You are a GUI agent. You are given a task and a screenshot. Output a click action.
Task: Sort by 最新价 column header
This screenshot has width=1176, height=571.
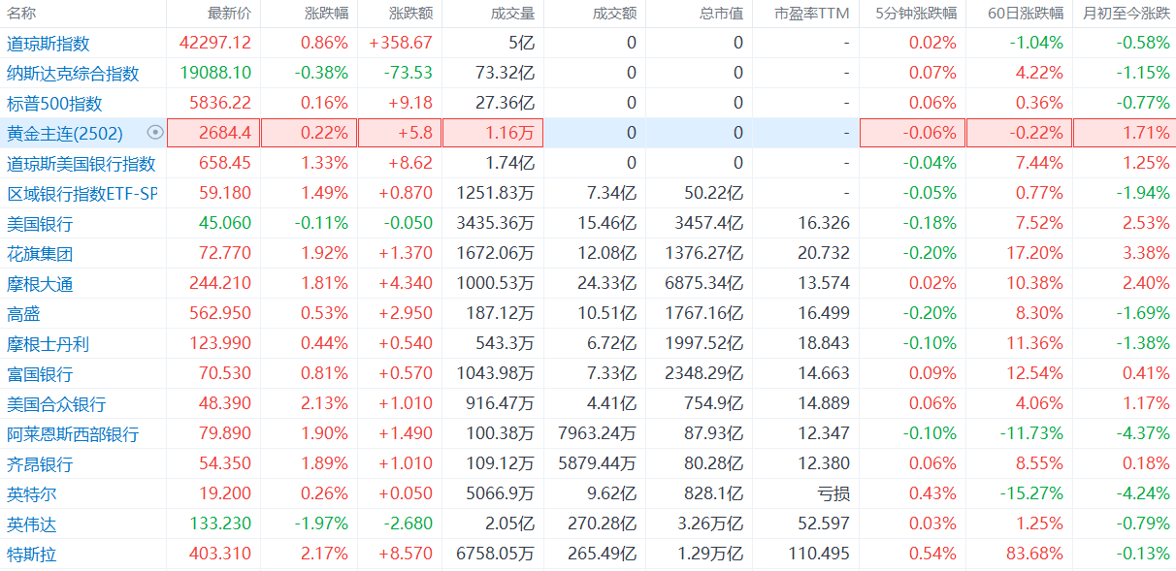click(x=229, y=14)
